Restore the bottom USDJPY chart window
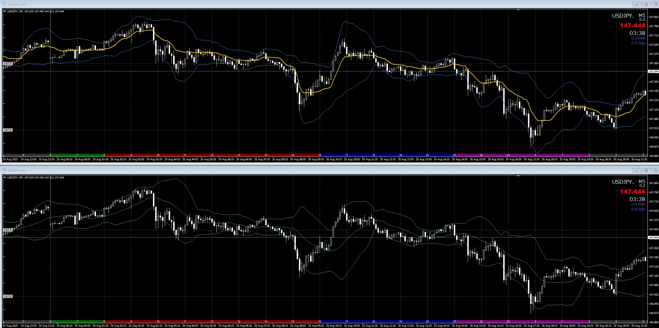The height and width of the screenshot is (328, 659). (x=646, y=171)
